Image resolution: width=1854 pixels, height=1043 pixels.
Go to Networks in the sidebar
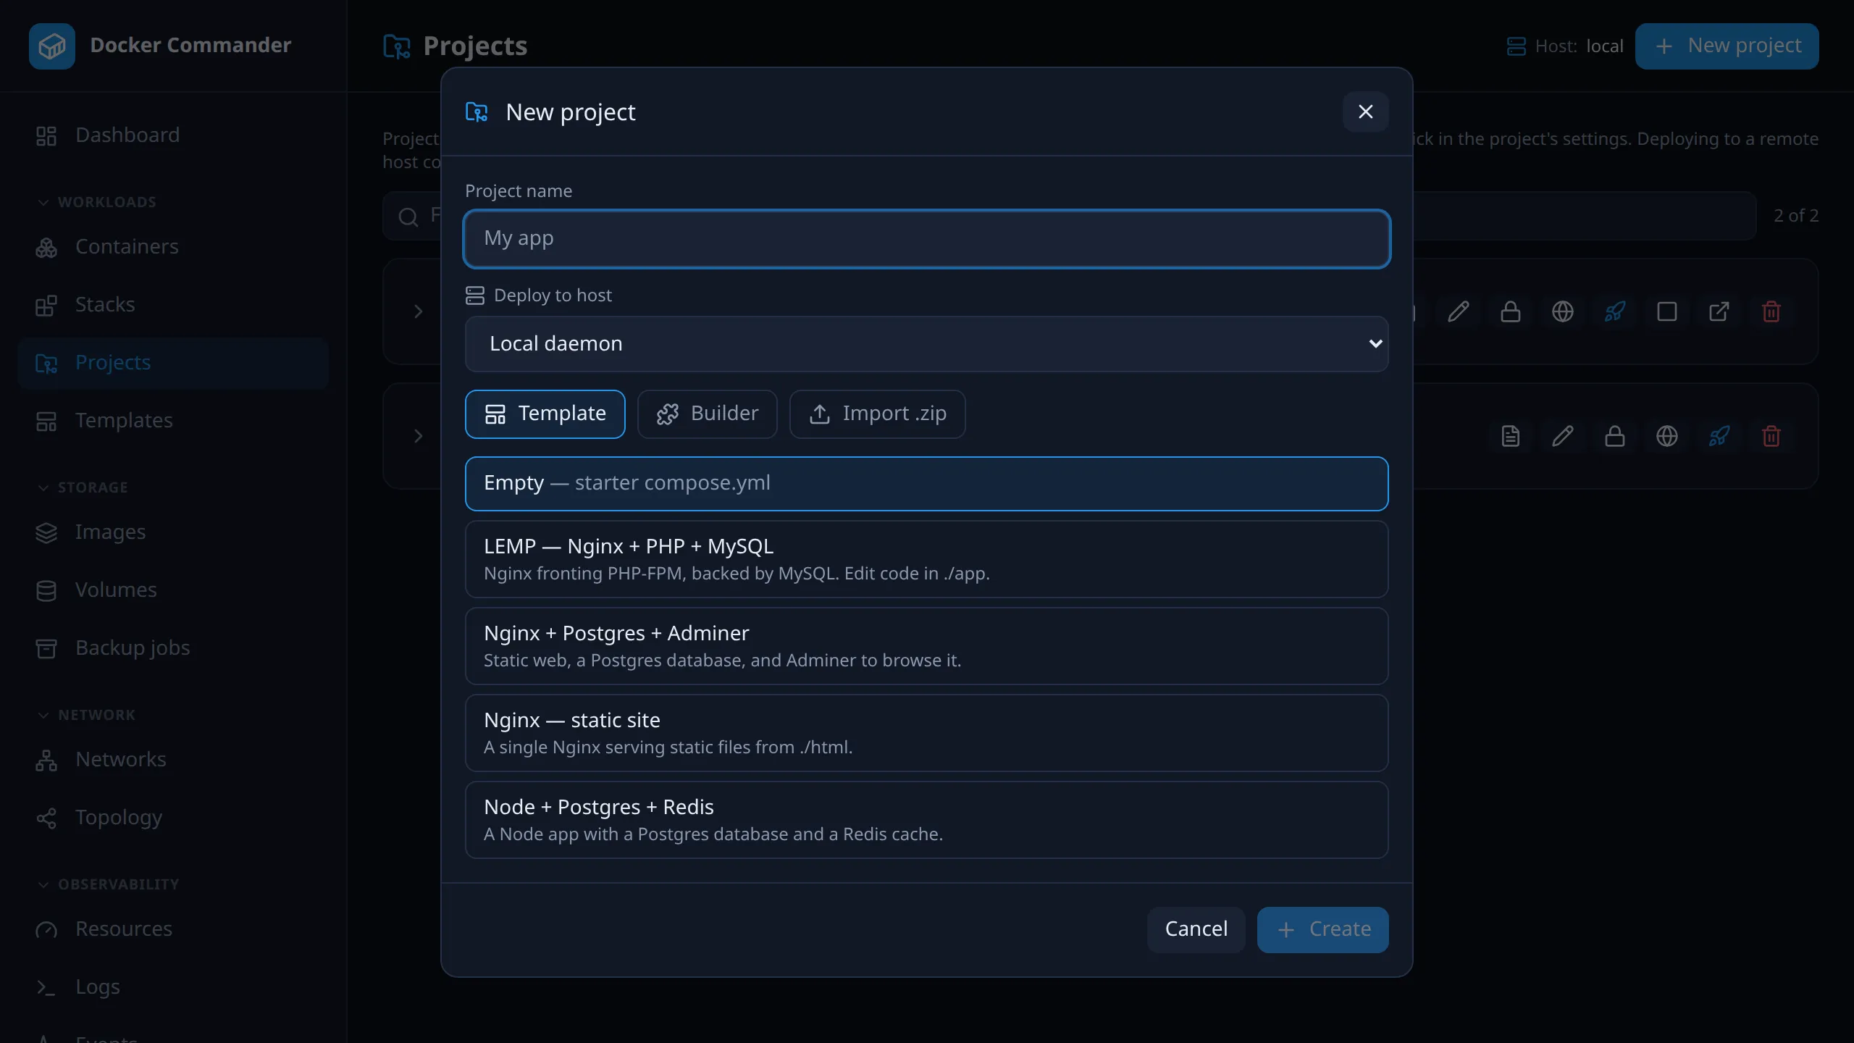(173, 760)
